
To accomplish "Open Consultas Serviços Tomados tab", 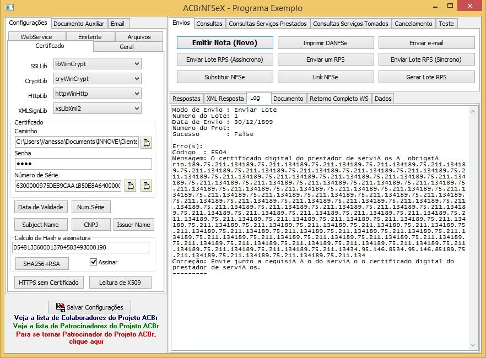I will coord(350,24).
